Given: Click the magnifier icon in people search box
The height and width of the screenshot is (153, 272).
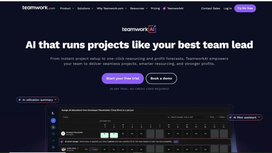Looking at the screenshot, I should point(169,117).
